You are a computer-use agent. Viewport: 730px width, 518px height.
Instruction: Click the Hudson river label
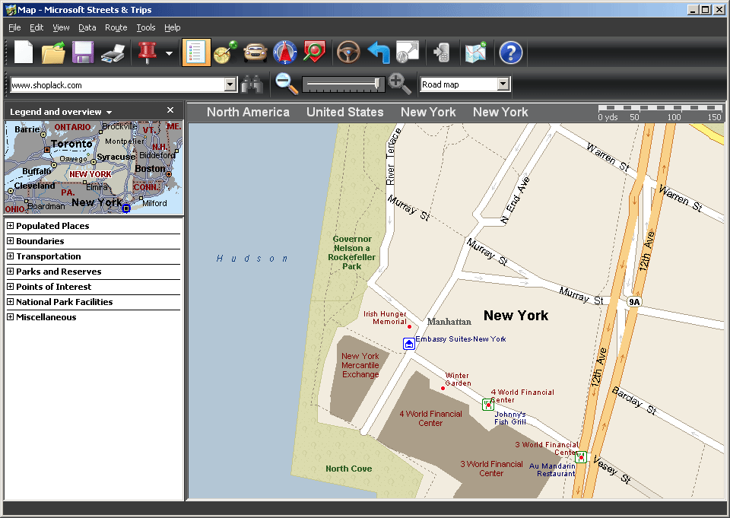[252, 259]
